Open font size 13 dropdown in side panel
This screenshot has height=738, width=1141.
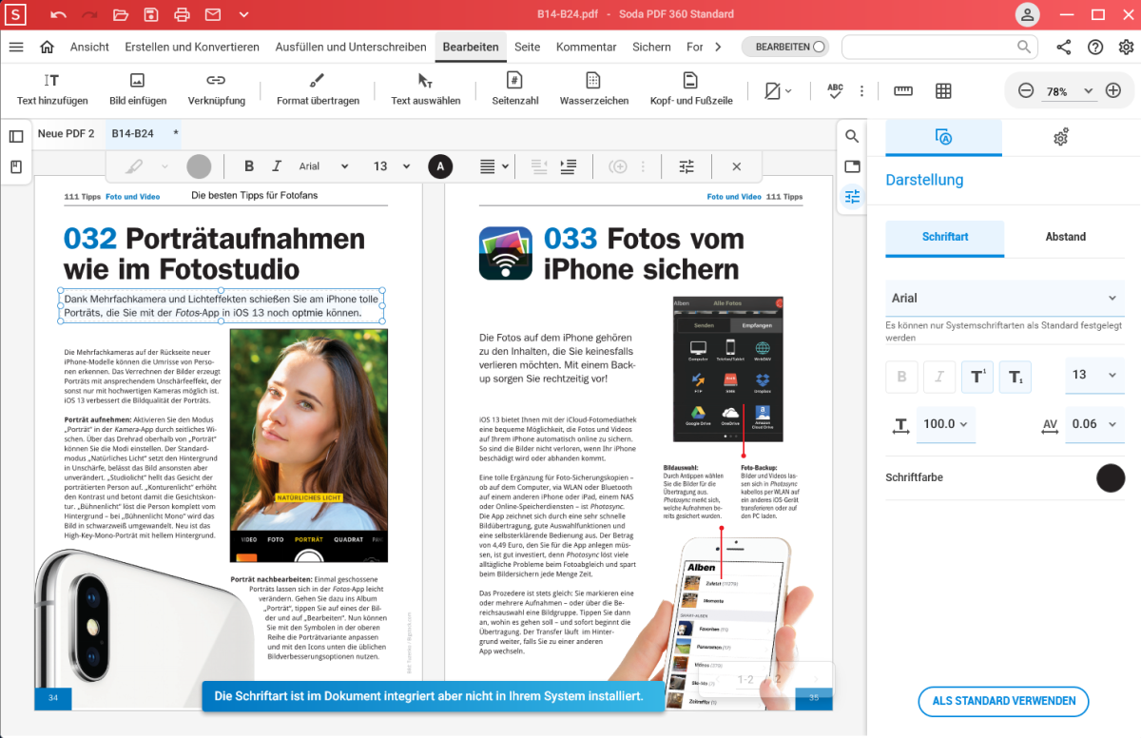coord(1094,375)
